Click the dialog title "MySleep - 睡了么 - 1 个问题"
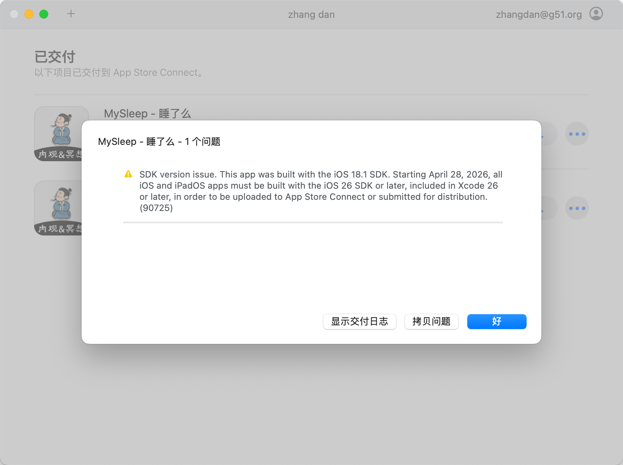Viewport: 623px width, 465px height. click(159, 142)
